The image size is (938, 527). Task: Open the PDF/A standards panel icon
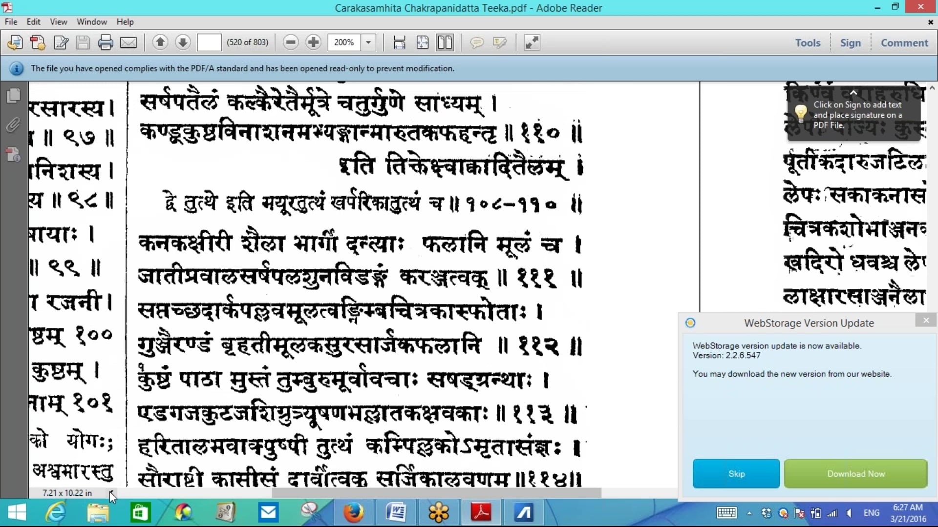click(x=13, y=154)
